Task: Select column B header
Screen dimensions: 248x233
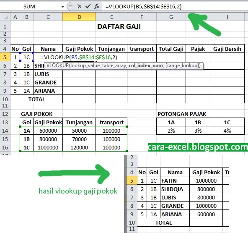Action: pyautogui.click(x=27, y=17)
